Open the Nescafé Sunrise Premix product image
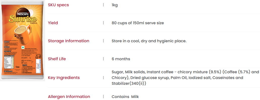 [23, 40]
